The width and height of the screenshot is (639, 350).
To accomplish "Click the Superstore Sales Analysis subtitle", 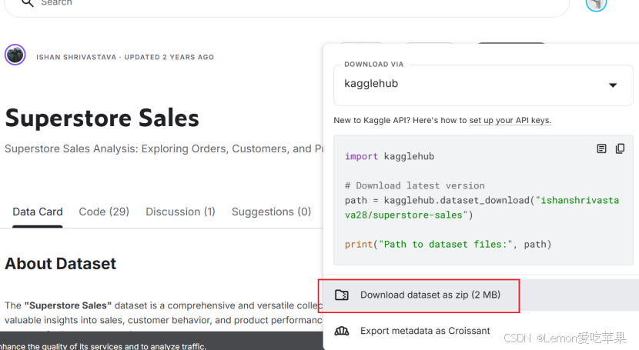I will click(x=164, y=149).
